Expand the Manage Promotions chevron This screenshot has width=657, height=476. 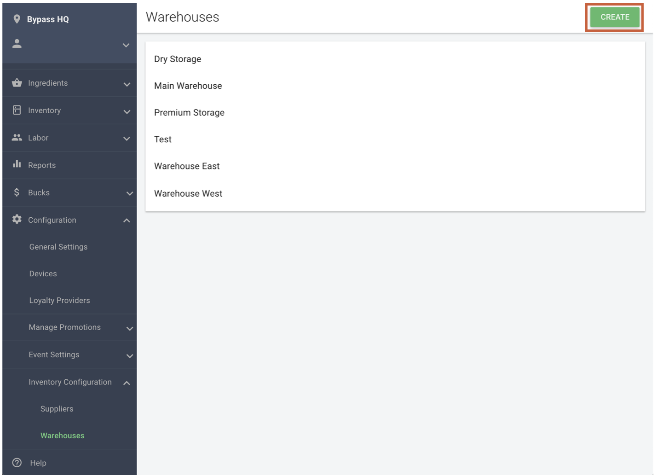tap(130, 328)
